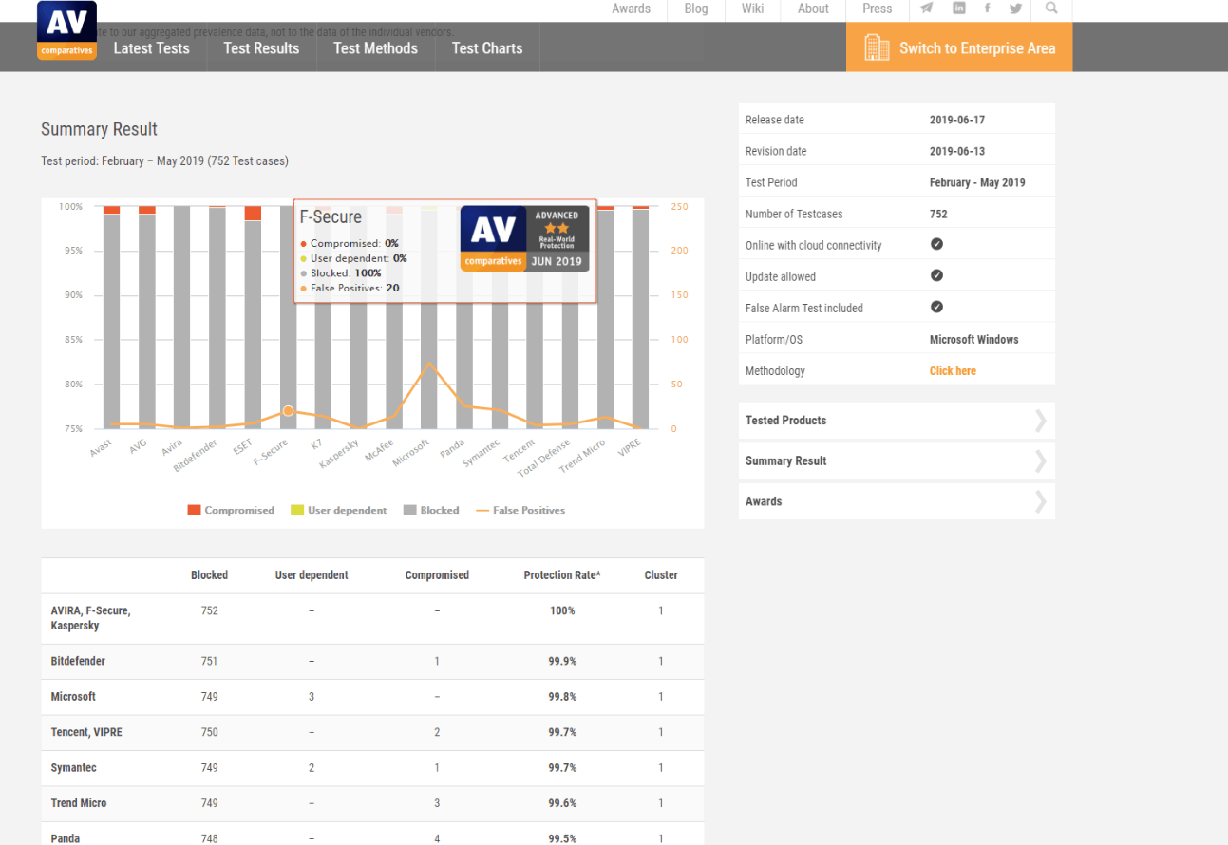1228x845 pixels.
Task: Click the Summary Result heading
Action: coord(99,129)
